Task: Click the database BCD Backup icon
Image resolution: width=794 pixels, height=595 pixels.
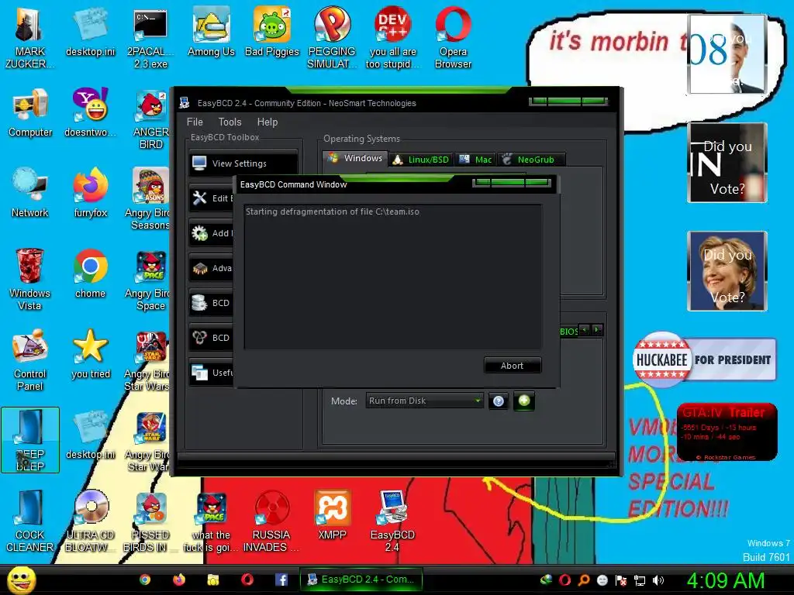Action: pos(199,303)
